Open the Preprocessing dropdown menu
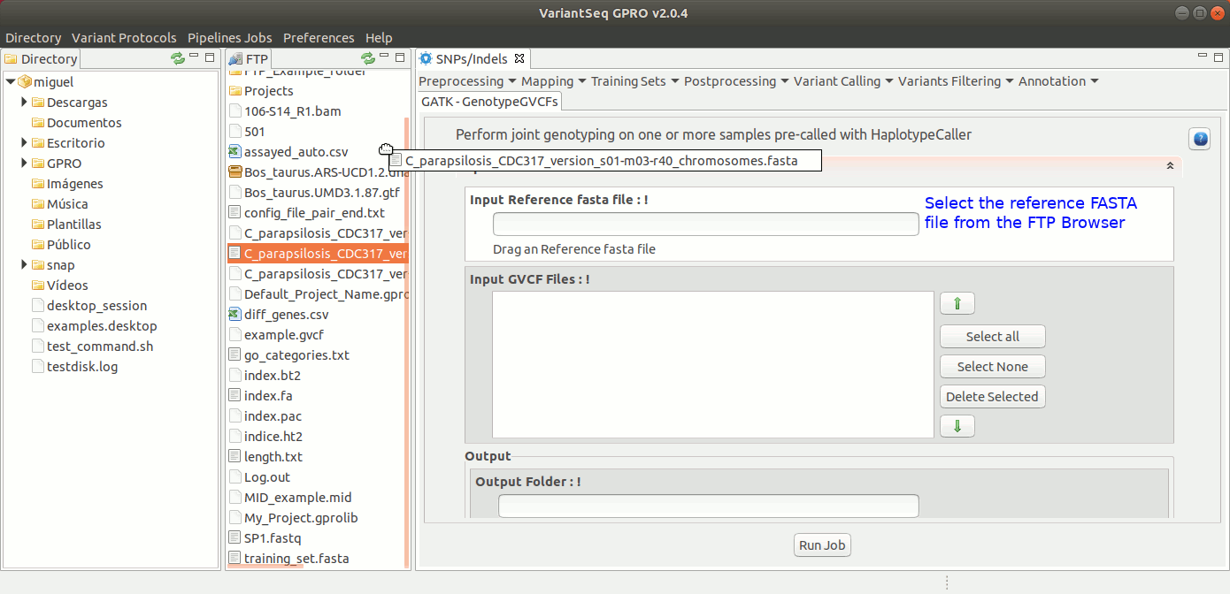 (x=465, y=81)
